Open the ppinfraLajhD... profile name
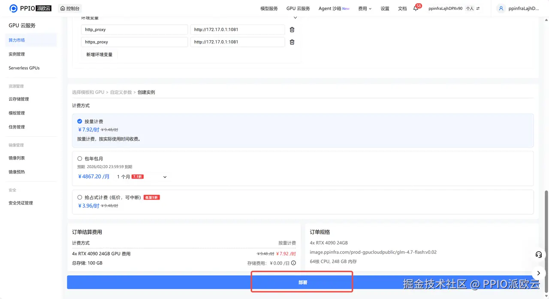The width and height of the screenshot is (549, 299). point(523,9)
